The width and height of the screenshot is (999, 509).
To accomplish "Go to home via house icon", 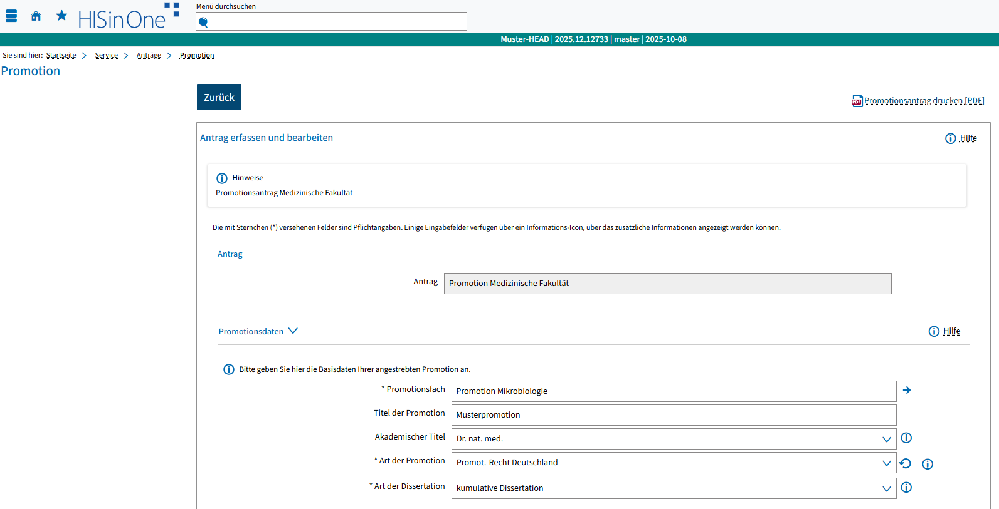I will click(x=36, y=16).
